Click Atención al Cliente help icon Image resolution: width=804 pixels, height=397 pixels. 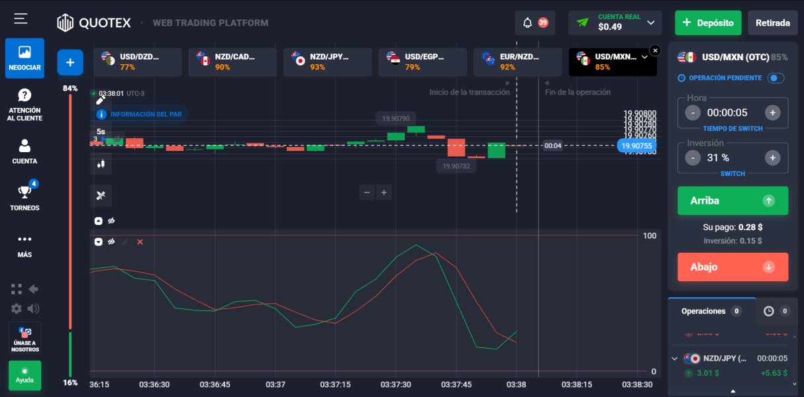tap(25, 105)
